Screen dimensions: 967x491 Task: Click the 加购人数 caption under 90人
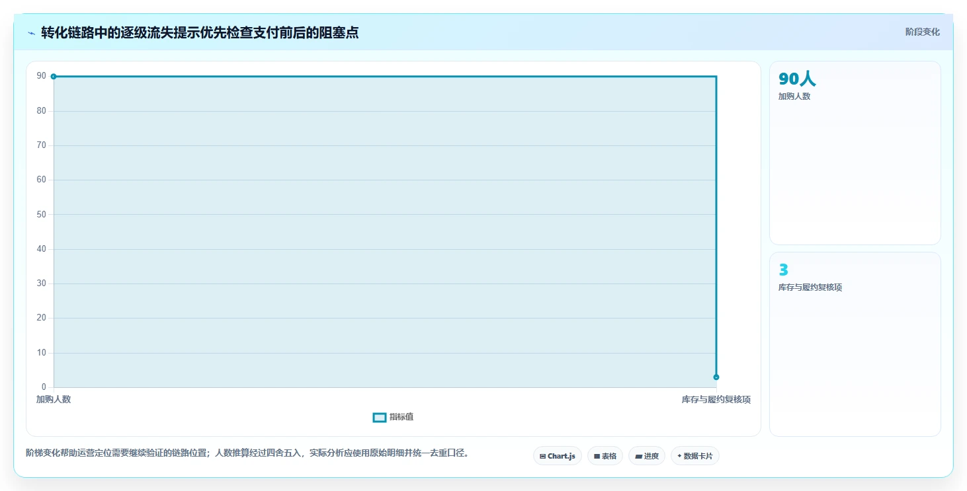[794, 96]
